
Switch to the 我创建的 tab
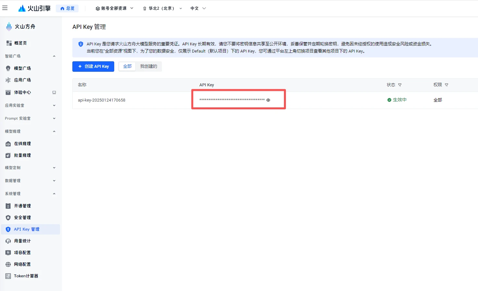(x=148, y=66)
